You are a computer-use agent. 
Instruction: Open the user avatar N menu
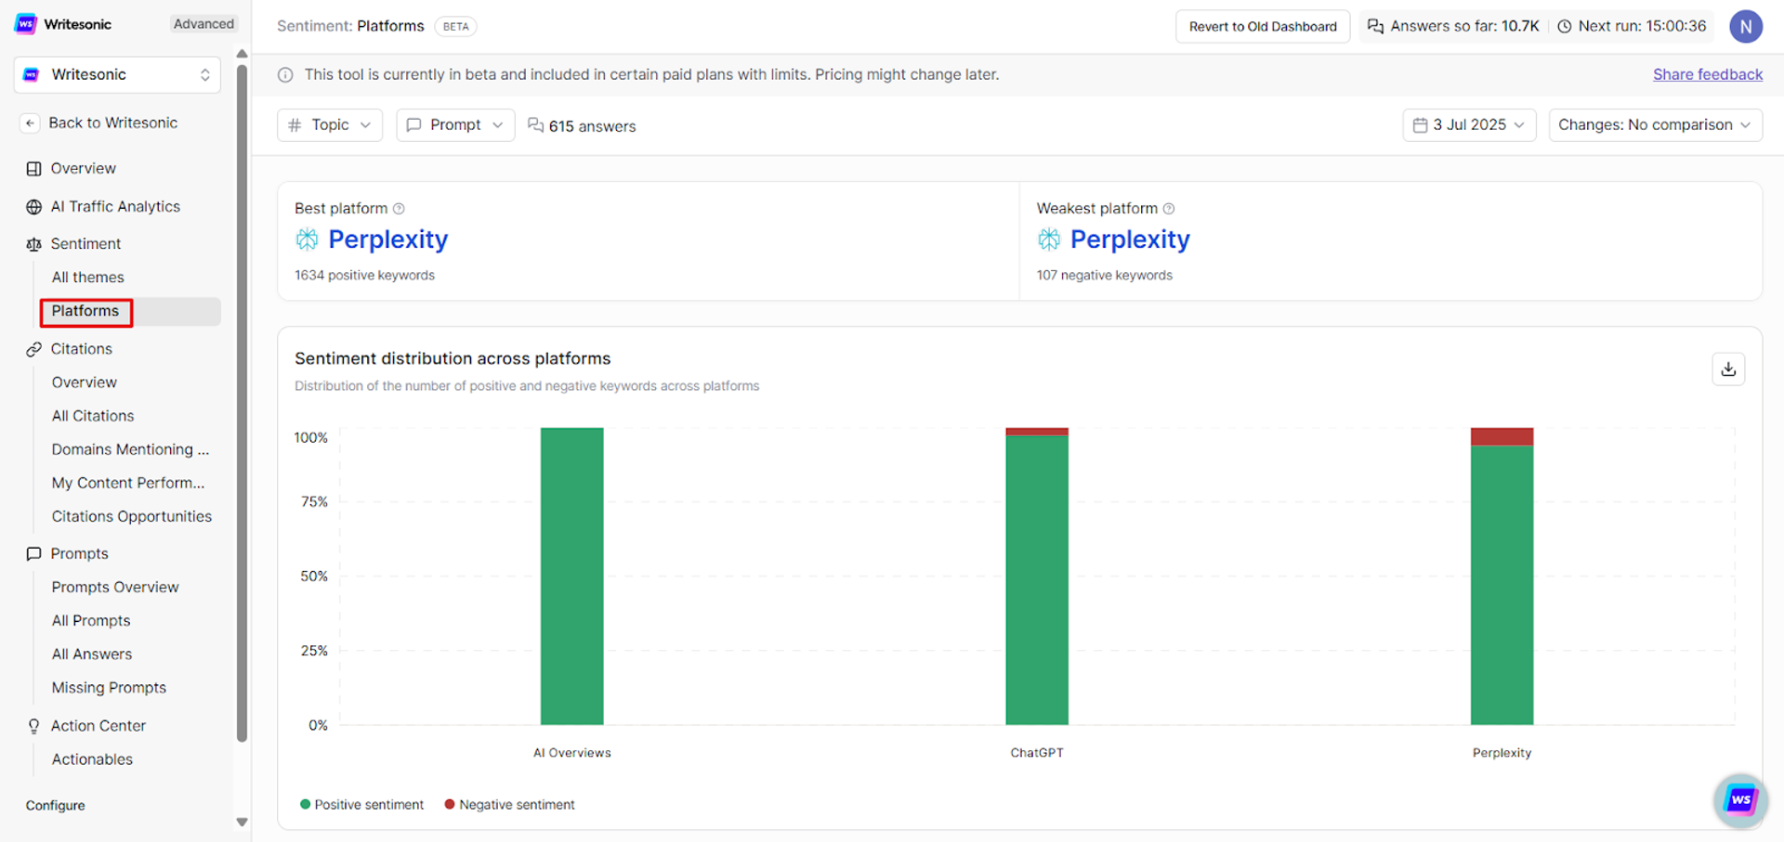1746,26
